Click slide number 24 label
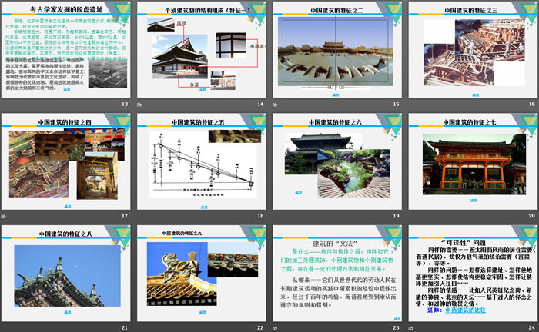 point(532,327)
